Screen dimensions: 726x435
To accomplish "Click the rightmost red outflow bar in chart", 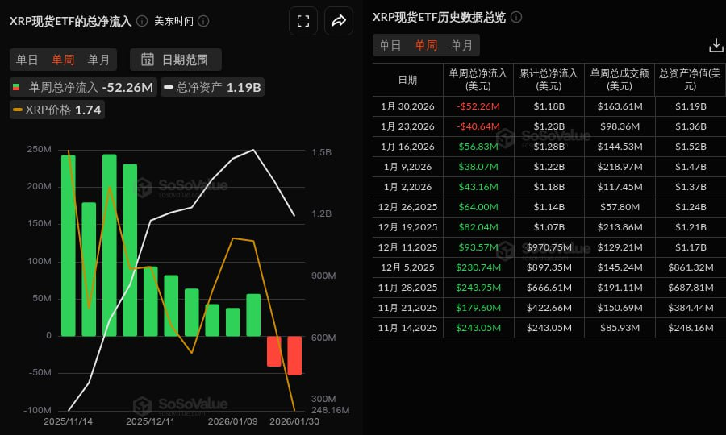I will tap(294, 355).
